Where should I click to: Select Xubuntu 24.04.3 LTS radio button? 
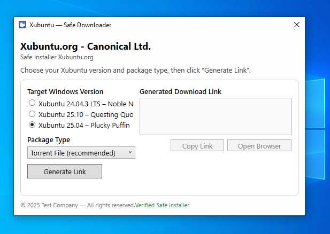(33, 103)
